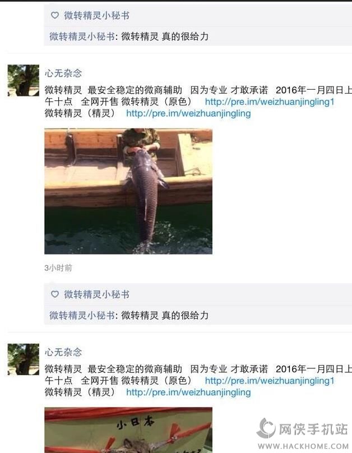The height and width of the screenshot is (453, 352).
Task: Open weizhuanjingling1 link in the first post
Action: pyautogui.click(x=270, y=101)
